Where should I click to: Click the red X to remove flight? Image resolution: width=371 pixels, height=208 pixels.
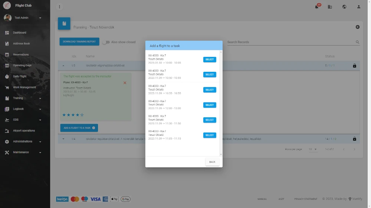pos(125,83)
